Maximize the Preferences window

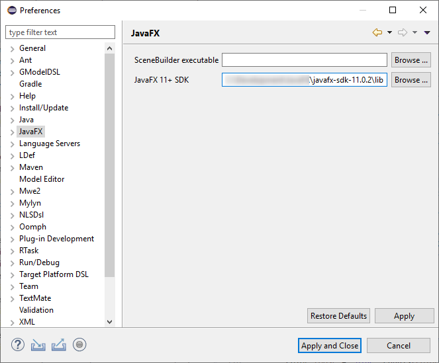(393, 10)
